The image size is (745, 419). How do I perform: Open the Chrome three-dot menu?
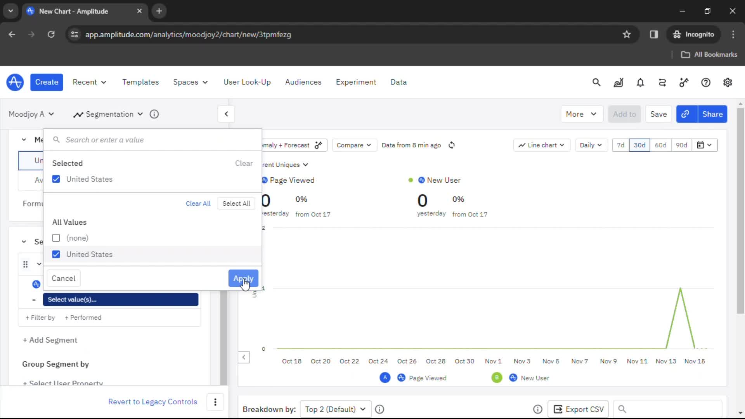(x=733, y=35)
